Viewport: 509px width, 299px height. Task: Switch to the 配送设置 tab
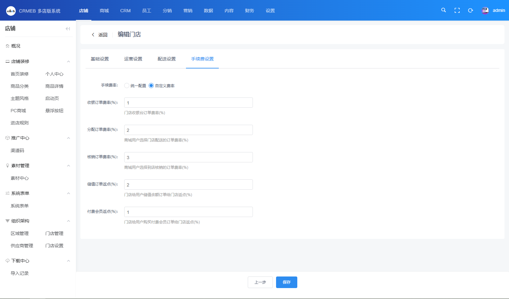click(167, 59)
